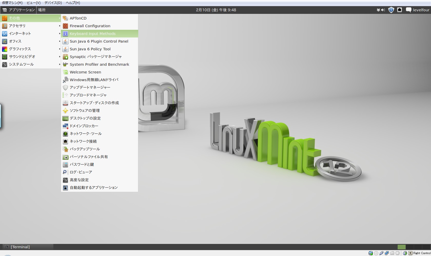Click the Sun Java 6 Policy Tool icon

tap(65, 49)
